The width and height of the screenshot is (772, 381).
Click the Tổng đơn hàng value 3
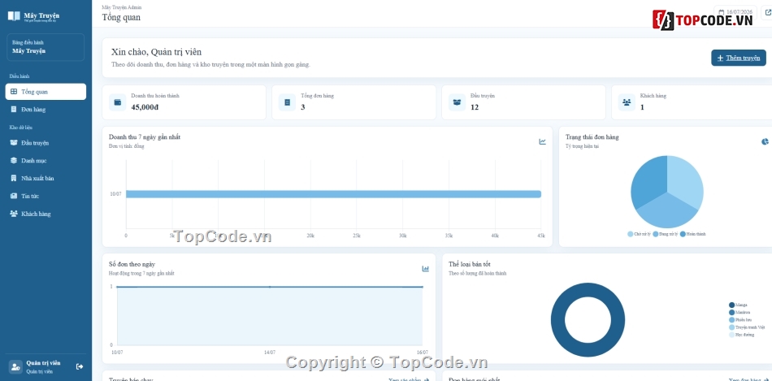(303, 106)
